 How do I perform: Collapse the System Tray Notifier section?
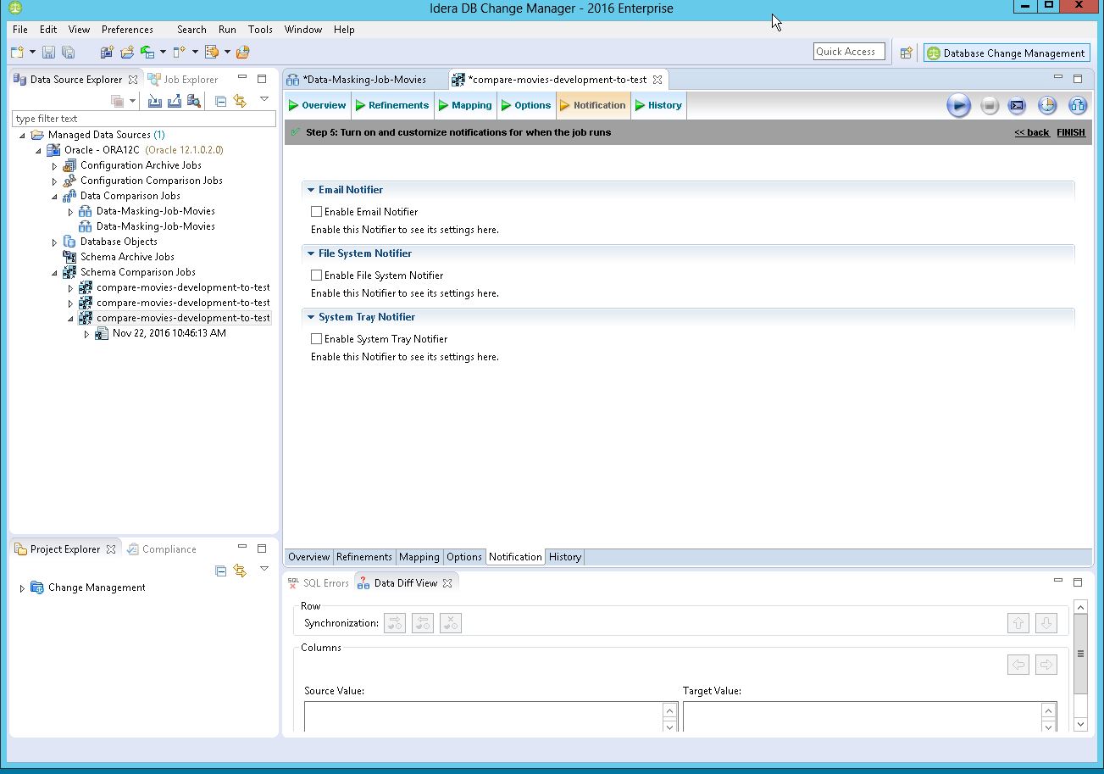[x=311, y=317]
